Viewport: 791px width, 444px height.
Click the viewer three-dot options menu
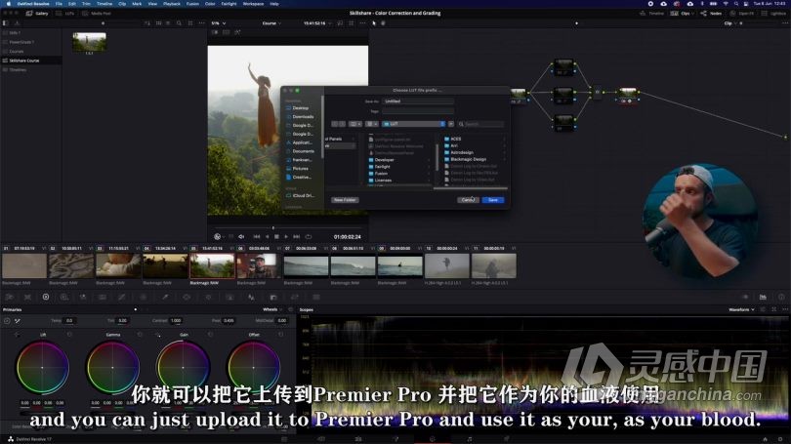[x=362, y=23]
